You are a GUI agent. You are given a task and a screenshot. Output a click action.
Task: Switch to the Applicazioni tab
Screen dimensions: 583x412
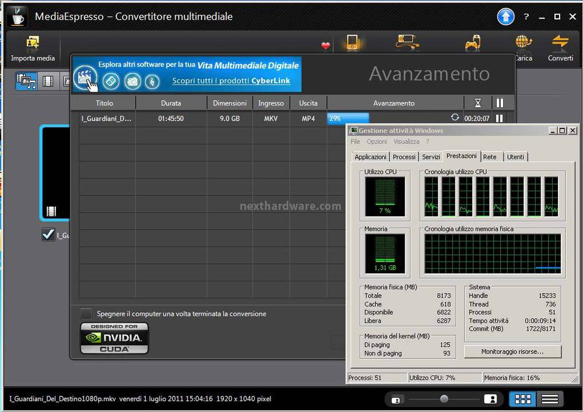coord(370,157)
